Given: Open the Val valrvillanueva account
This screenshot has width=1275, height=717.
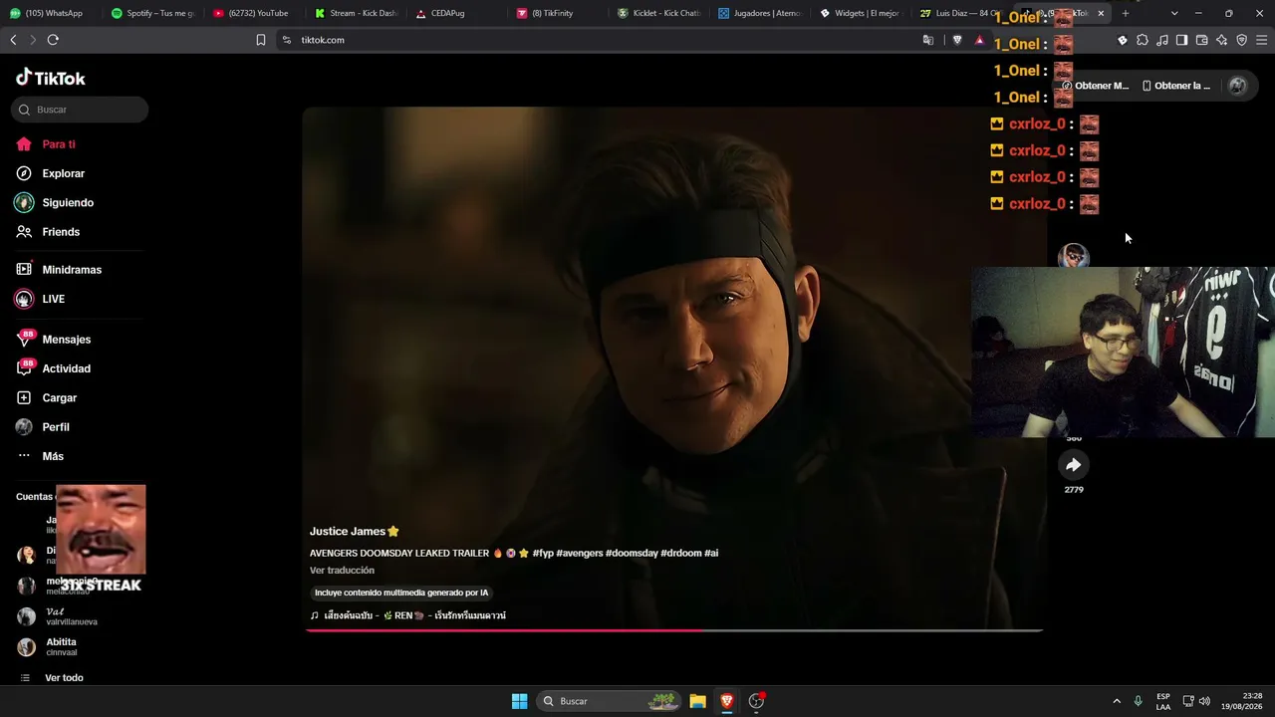Looking at the screenshot, I should point(58,616).
